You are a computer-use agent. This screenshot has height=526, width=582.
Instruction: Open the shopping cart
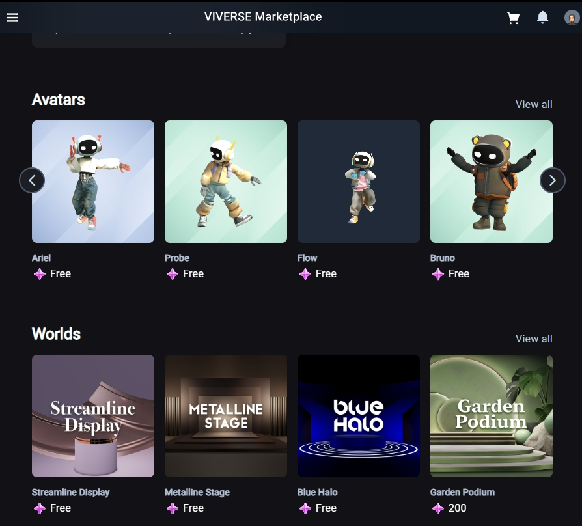coord(514,18)
